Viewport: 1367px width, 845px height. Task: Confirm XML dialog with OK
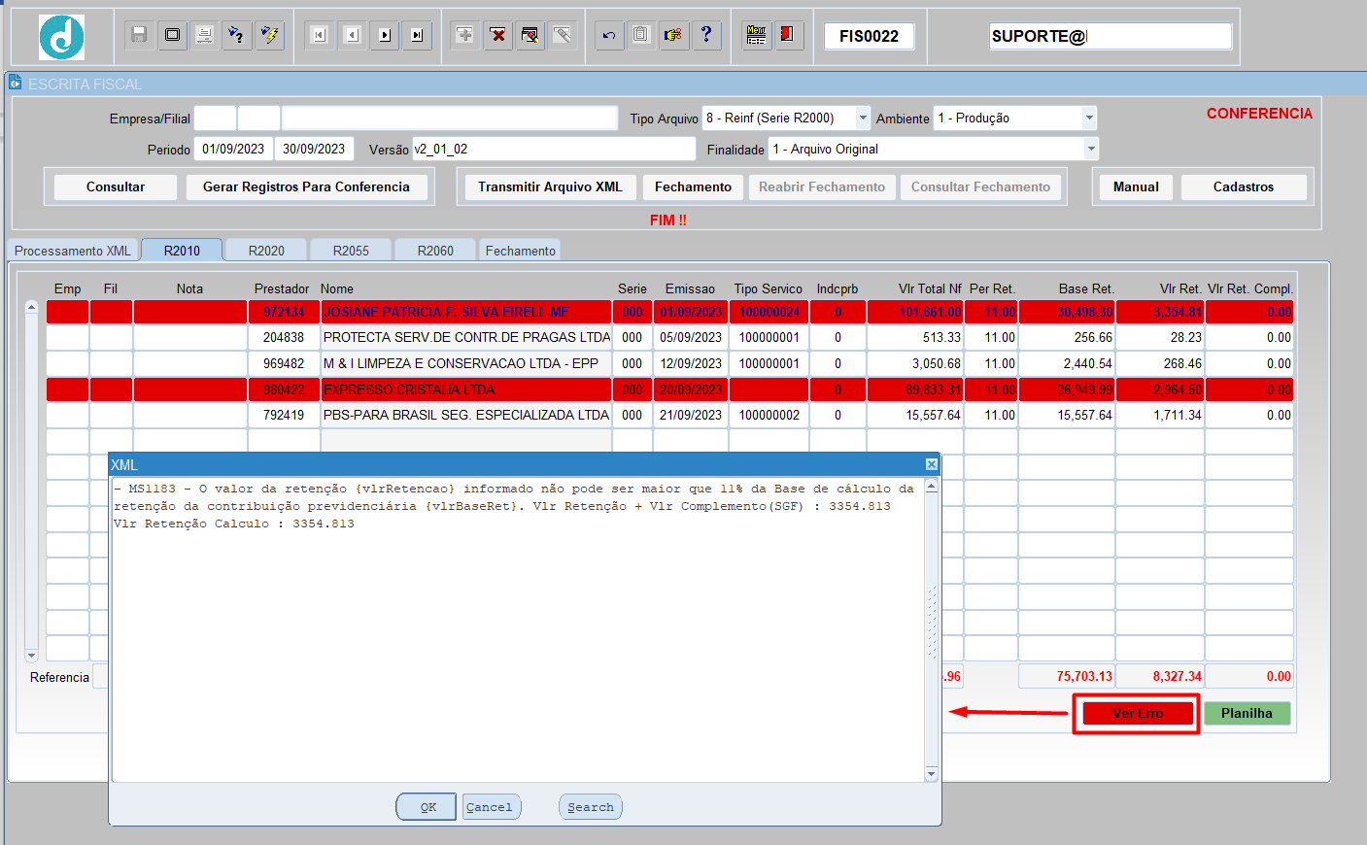click(x=427, y=807)
